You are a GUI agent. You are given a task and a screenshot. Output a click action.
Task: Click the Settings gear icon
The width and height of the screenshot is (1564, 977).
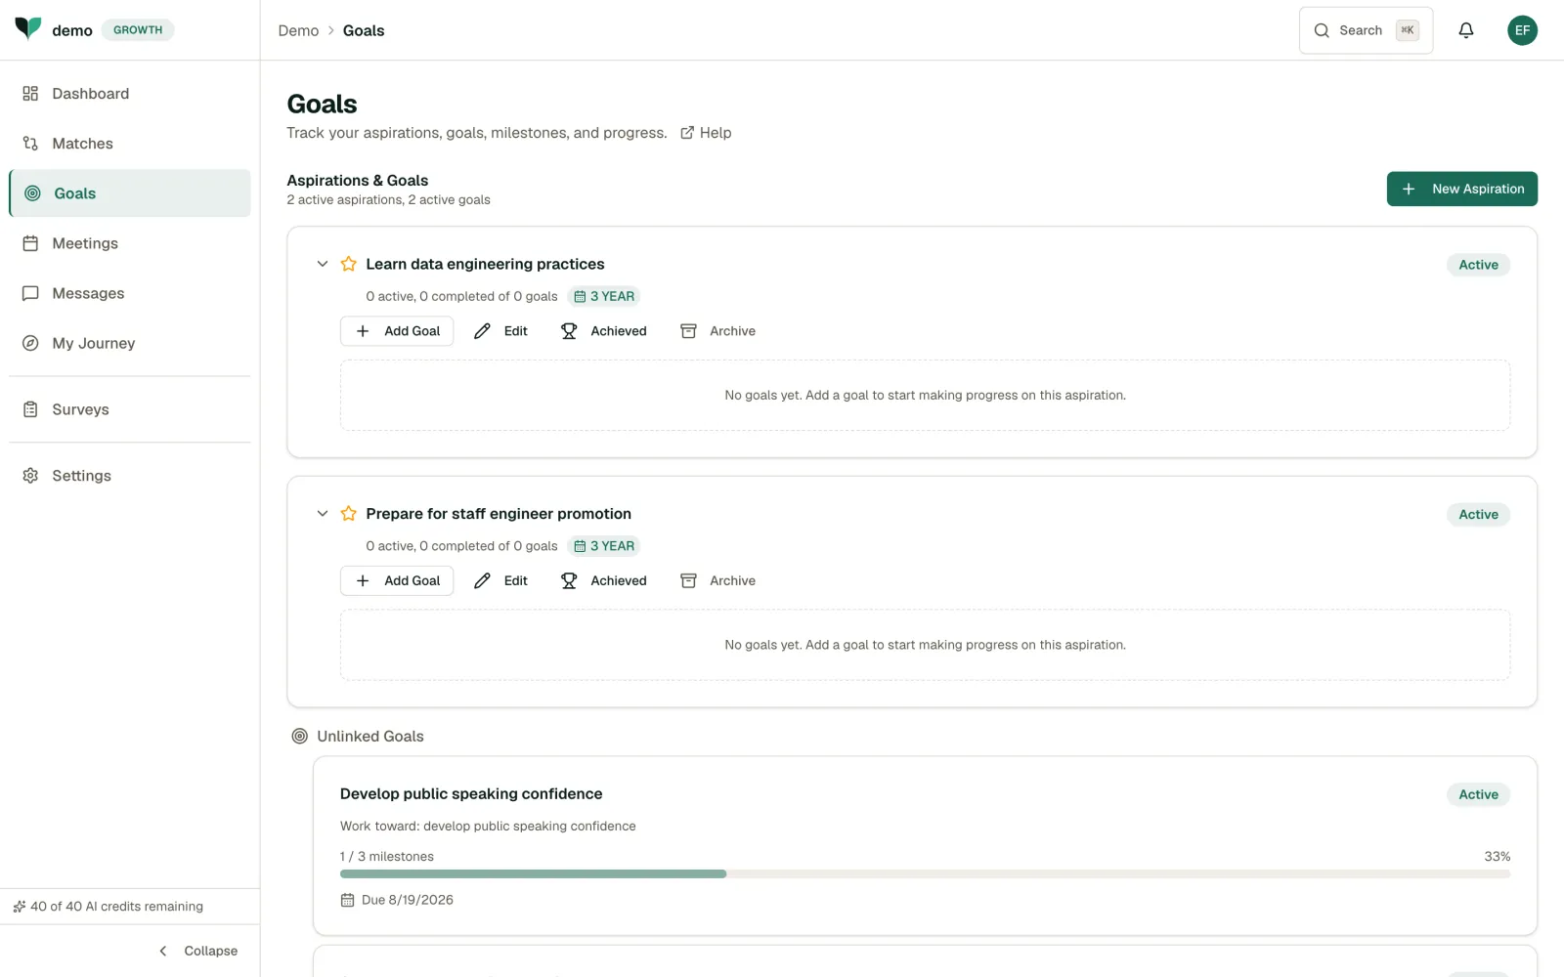pyautogui.click(x=30, y=476)
